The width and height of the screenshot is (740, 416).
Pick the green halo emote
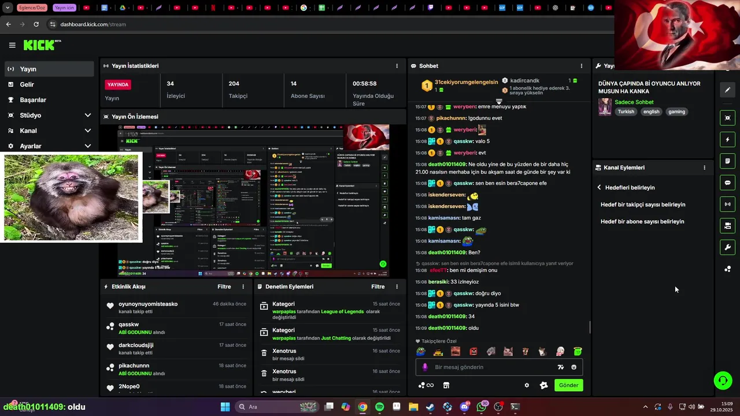pos(577,351)
